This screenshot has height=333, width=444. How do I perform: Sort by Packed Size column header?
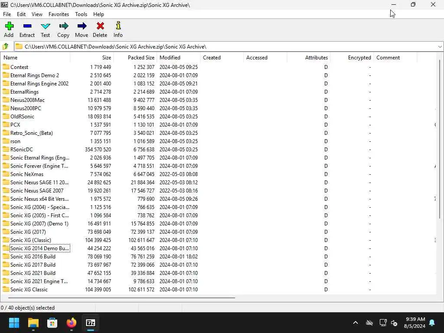(135, 58)
